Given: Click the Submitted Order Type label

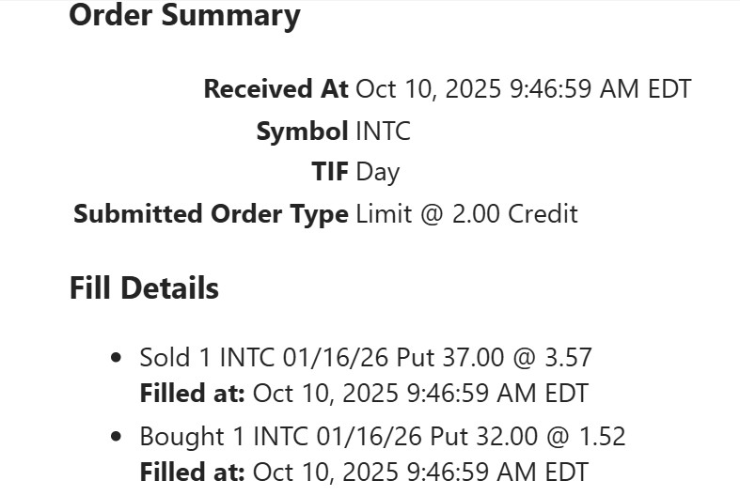Looking at the screenshot, I should [211, 214].
